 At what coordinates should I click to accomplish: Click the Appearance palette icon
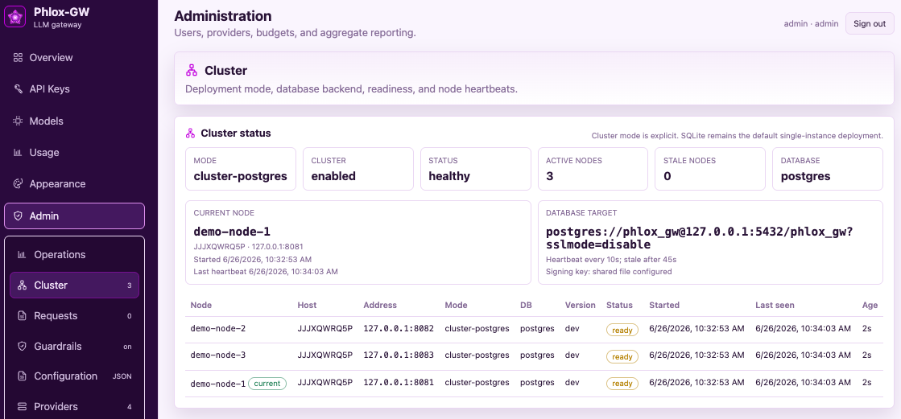coord(18,183)
